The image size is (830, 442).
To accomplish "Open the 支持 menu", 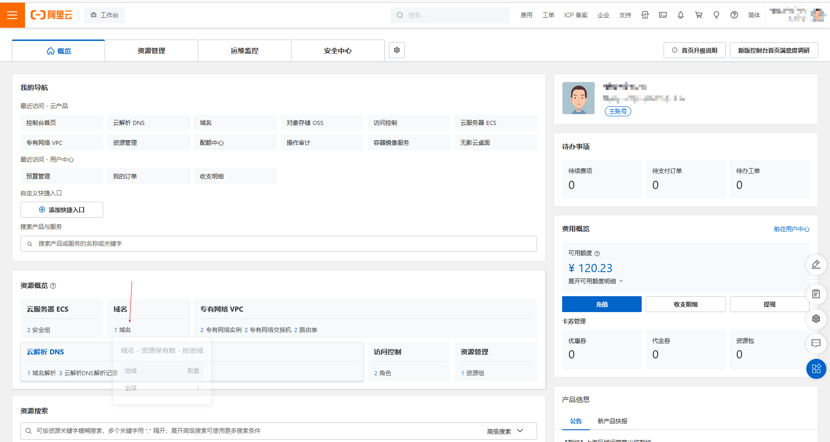I will (x=625, y=15).
